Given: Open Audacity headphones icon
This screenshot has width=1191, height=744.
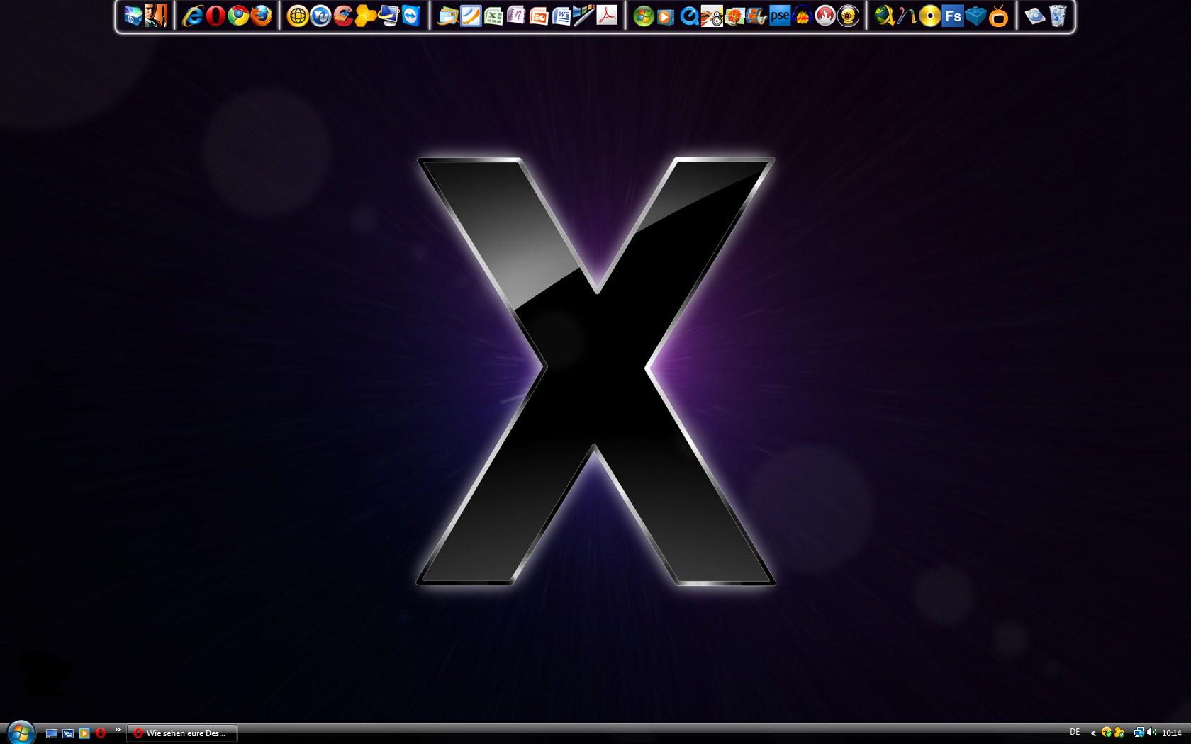Looking at the screenshot, I should coord(803,16).
